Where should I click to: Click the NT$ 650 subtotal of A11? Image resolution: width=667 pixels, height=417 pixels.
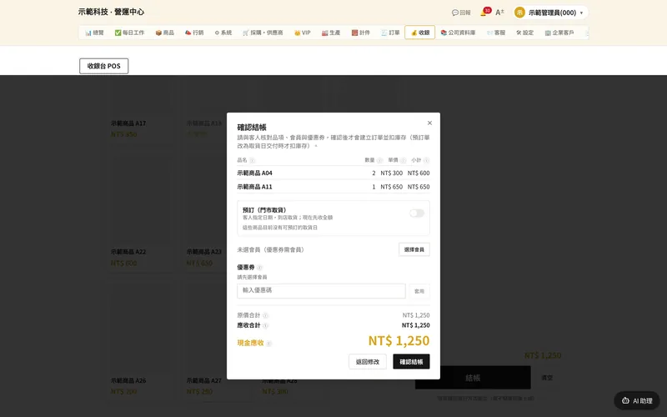419,187
